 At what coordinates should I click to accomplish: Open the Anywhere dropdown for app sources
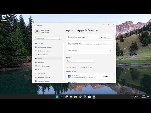click(105, 37)
